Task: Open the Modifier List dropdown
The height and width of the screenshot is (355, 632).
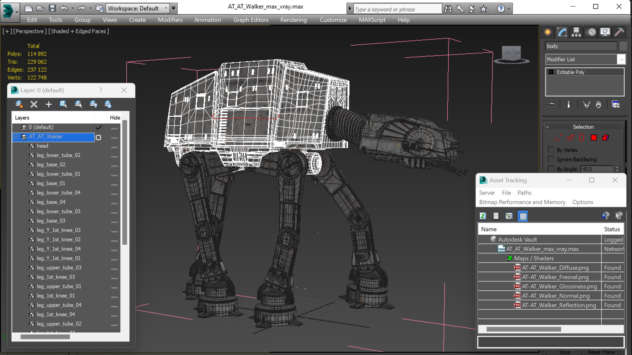Action: pyautogui.click(x=585, y=59)
